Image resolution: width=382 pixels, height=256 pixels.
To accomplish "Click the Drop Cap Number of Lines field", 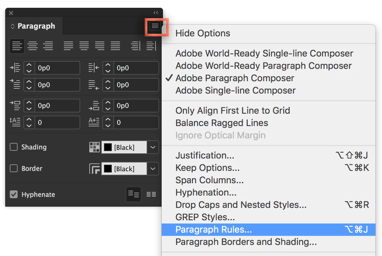I will click(x=57, y=122).
